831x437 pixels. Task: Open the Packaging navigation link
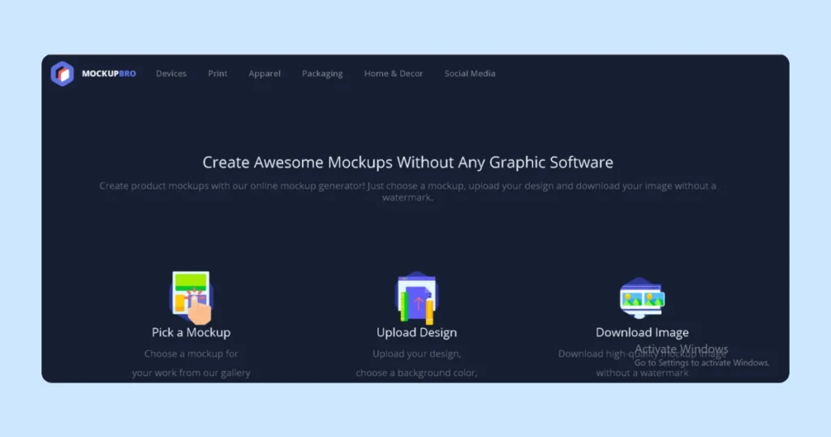[322, 74]
